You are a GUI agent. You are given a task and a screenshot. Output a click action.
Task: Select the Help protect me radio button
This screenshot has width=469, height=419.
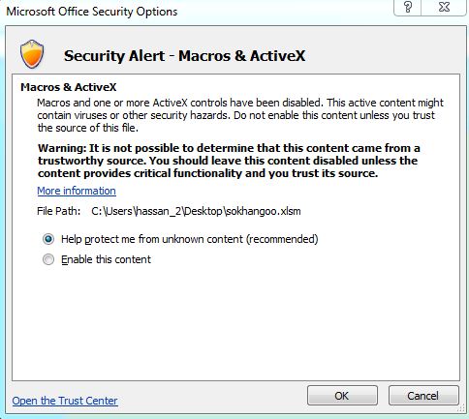48,239
